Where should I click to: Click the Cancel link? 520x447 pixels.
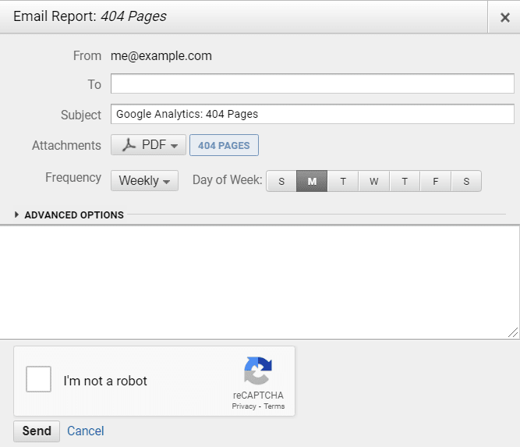[86, 431]
